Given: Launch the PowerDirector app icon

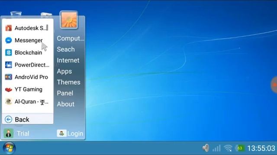Looking at the screenshot, I should click(x=9, y=65).
